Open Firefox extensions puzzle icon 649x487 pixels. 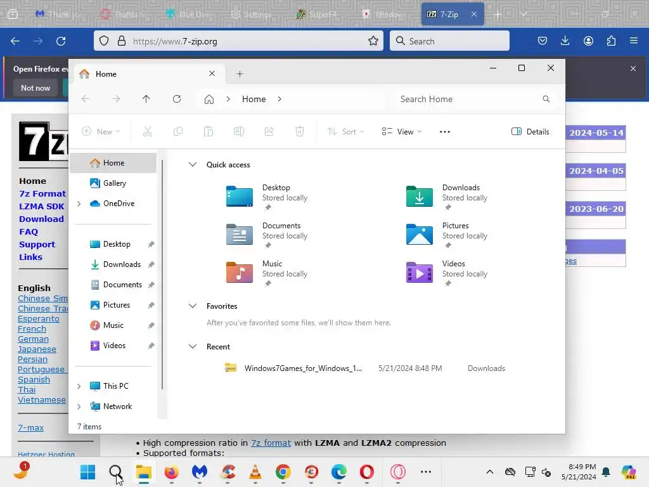click(611, 41)
